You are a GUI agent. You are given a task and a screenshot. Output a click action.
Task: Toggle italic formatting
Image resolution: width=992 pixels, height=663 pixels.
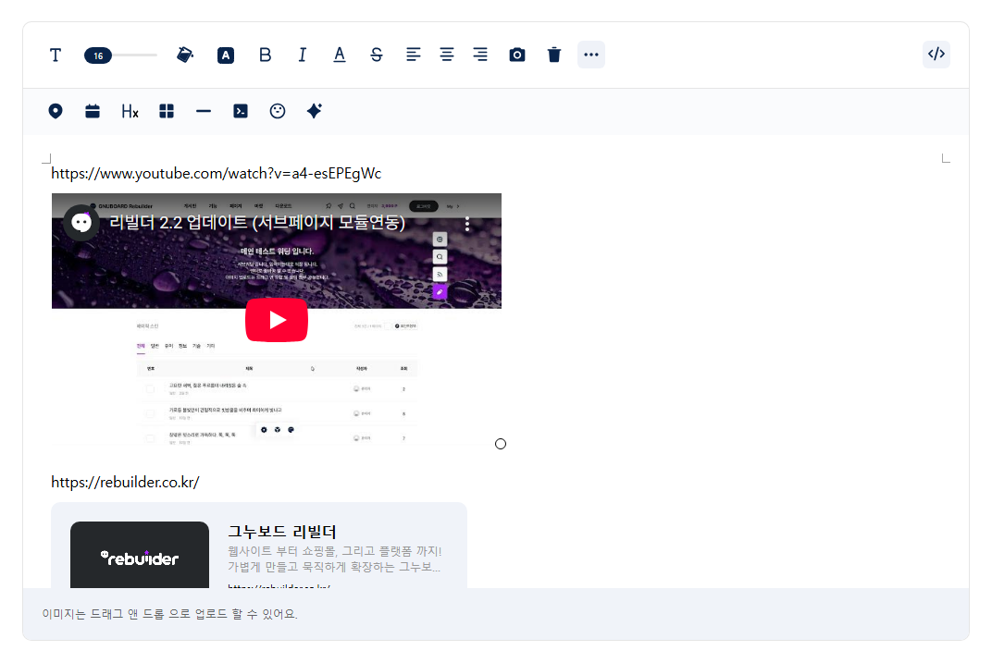pyautogui.click(x=303, y=55)
